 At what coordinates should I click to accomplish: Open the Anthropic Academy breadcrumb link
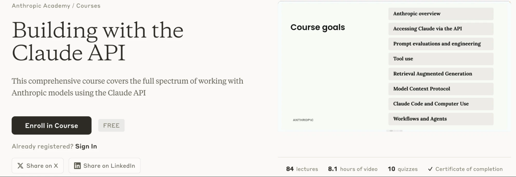[41, 5]
